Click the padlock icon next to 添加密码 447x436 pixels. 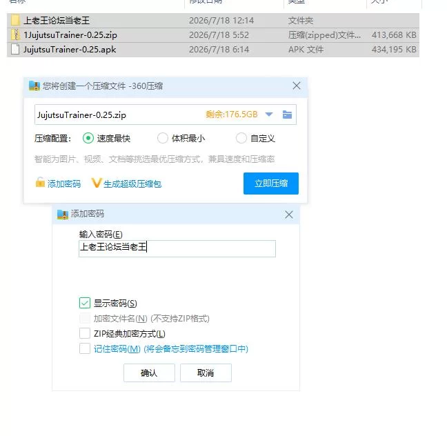coord(40,183)
